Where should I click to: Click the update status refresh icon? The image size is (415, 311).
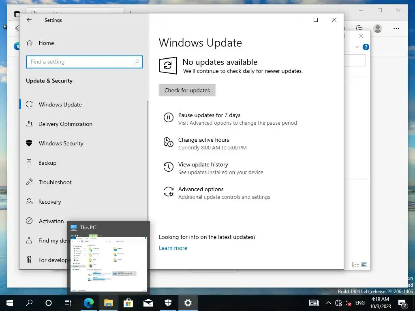[x=167, y=65]
